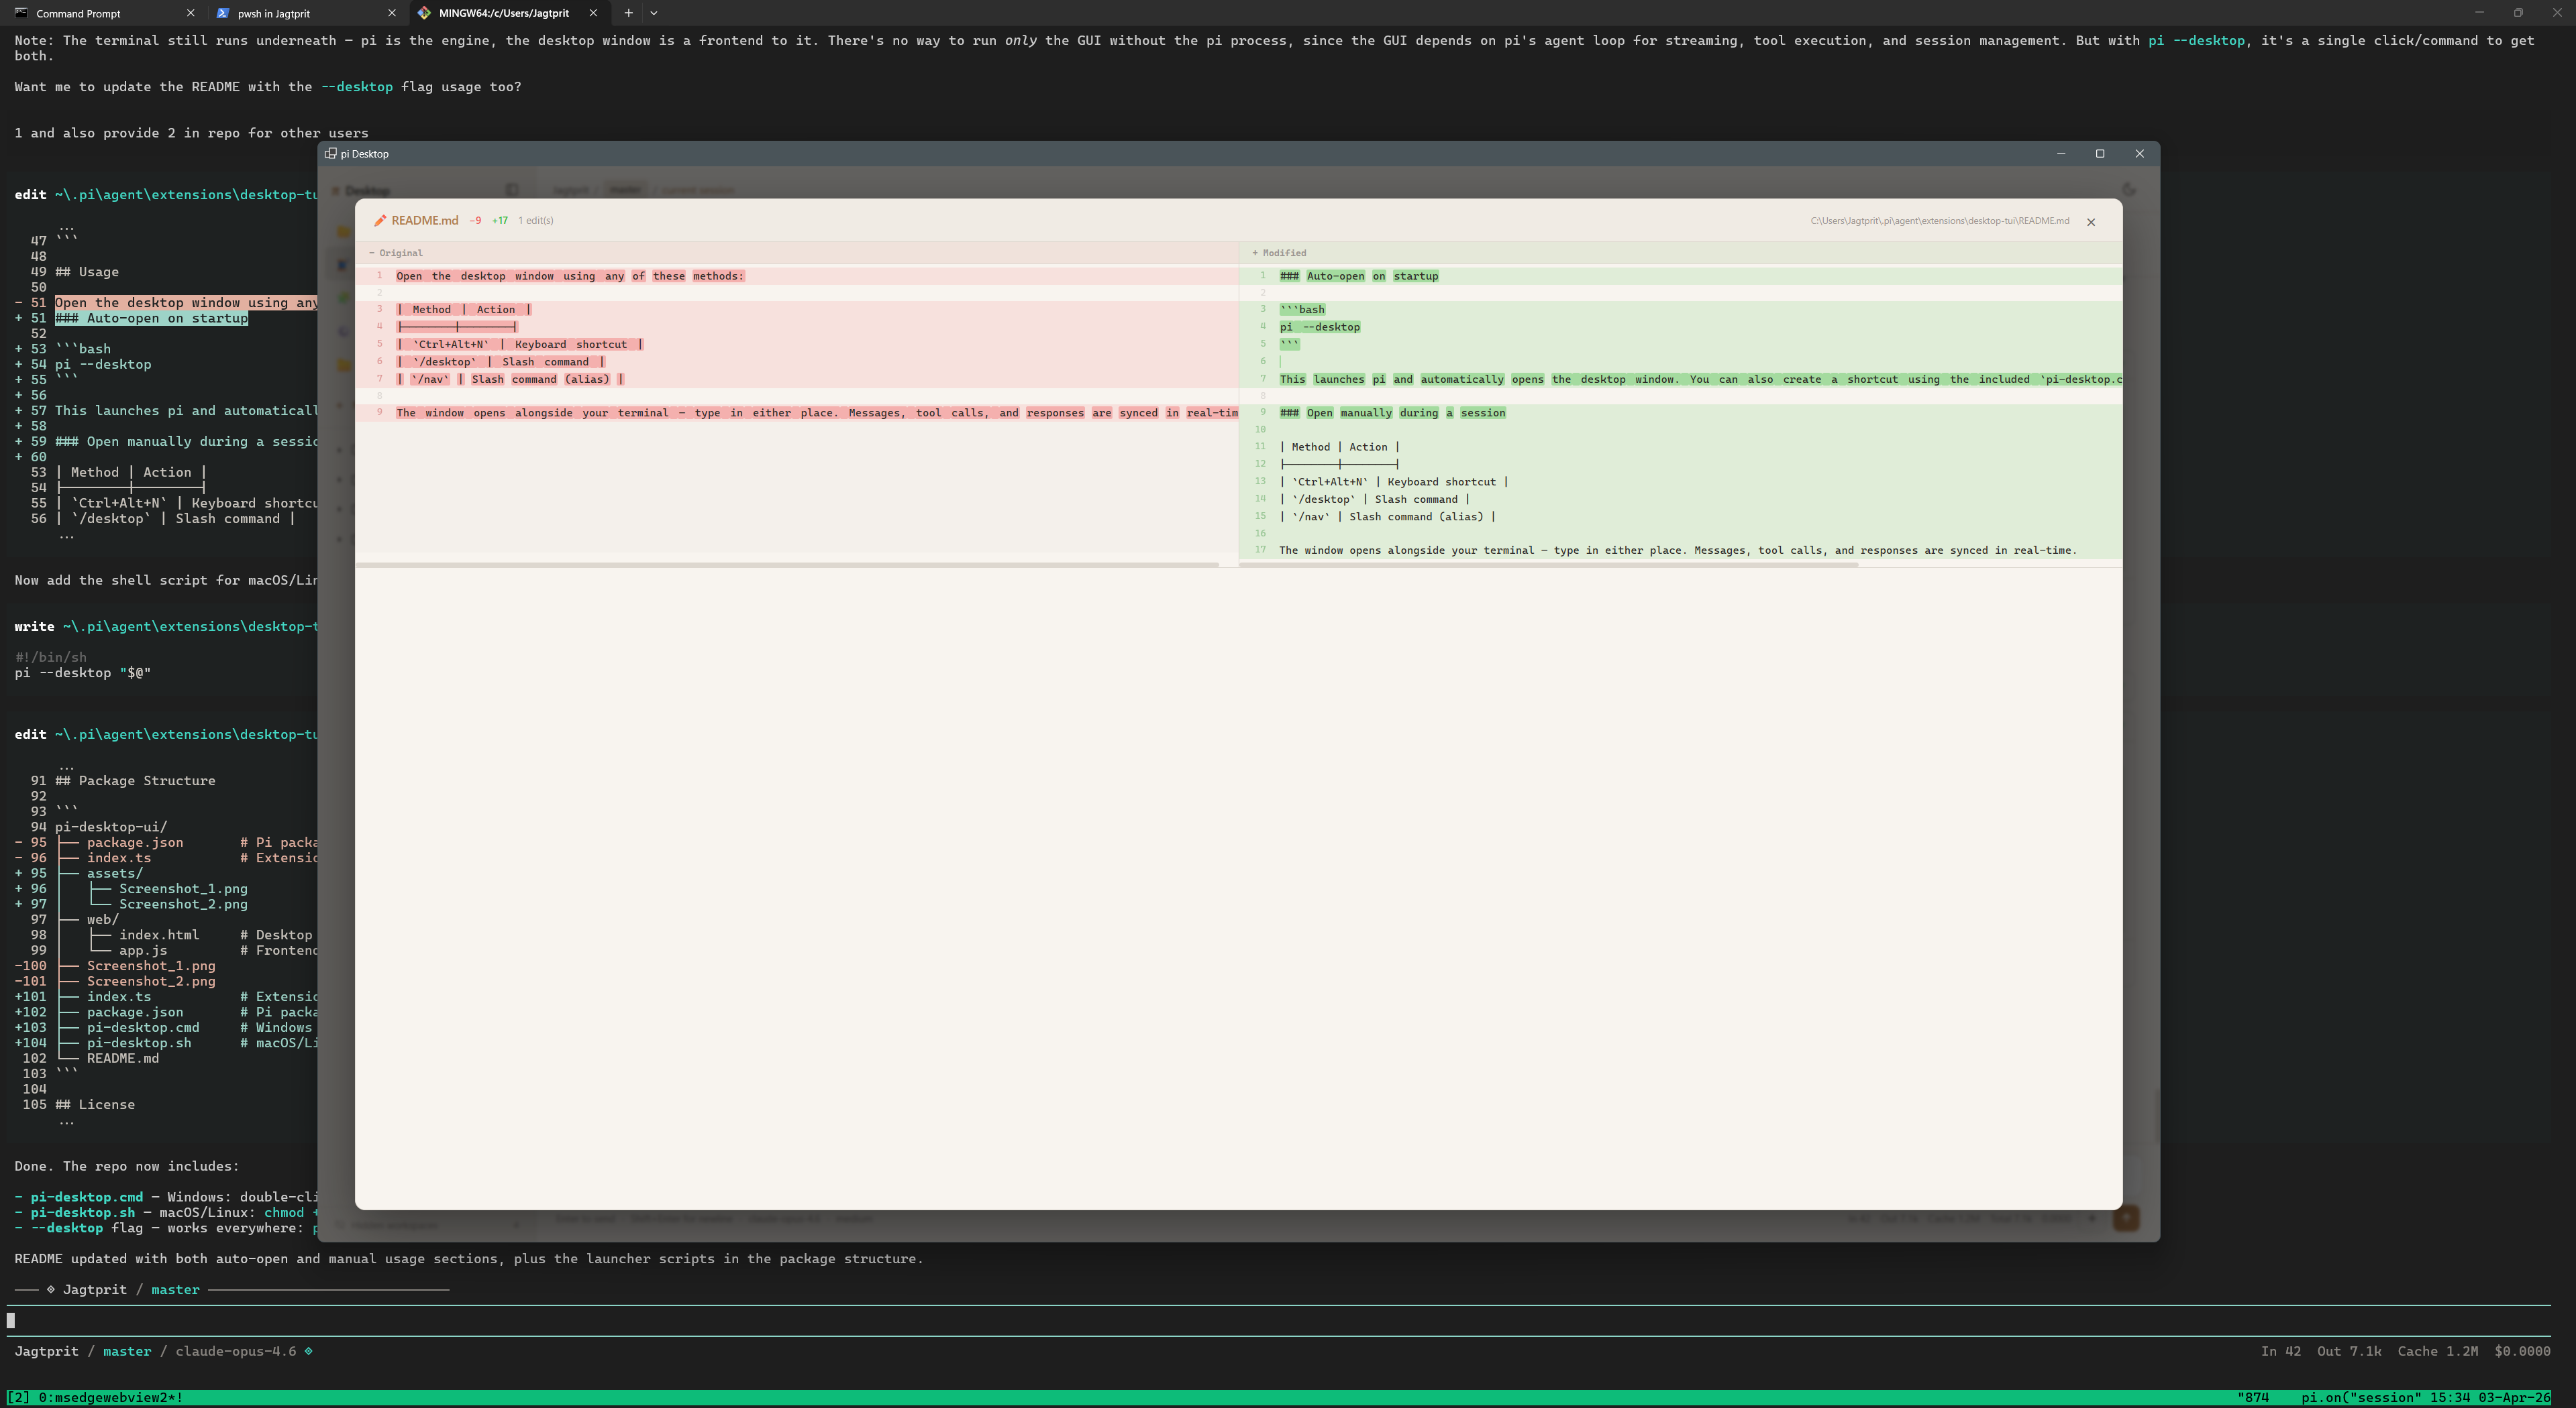Image resolution: width=2576 pixels, height=1408 pixels.
Task: Click the '1 edit(s)' label
Action: click(536, 221)
